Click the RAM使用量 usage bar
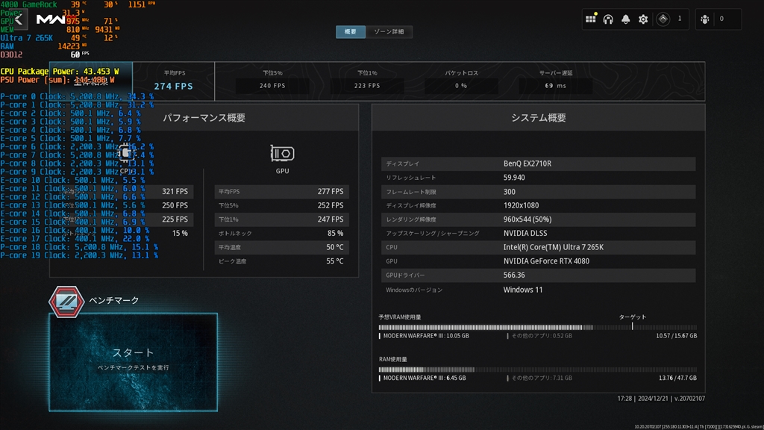The height and width of the screenshot is (430, 764). tap(538, 370)
